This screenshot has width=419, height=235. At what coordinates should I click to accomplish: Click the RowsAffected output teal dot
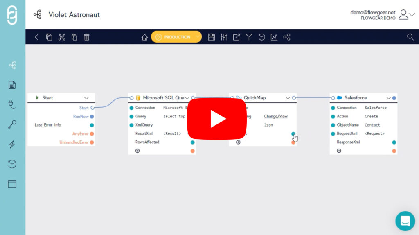click(x=192, y=142)
